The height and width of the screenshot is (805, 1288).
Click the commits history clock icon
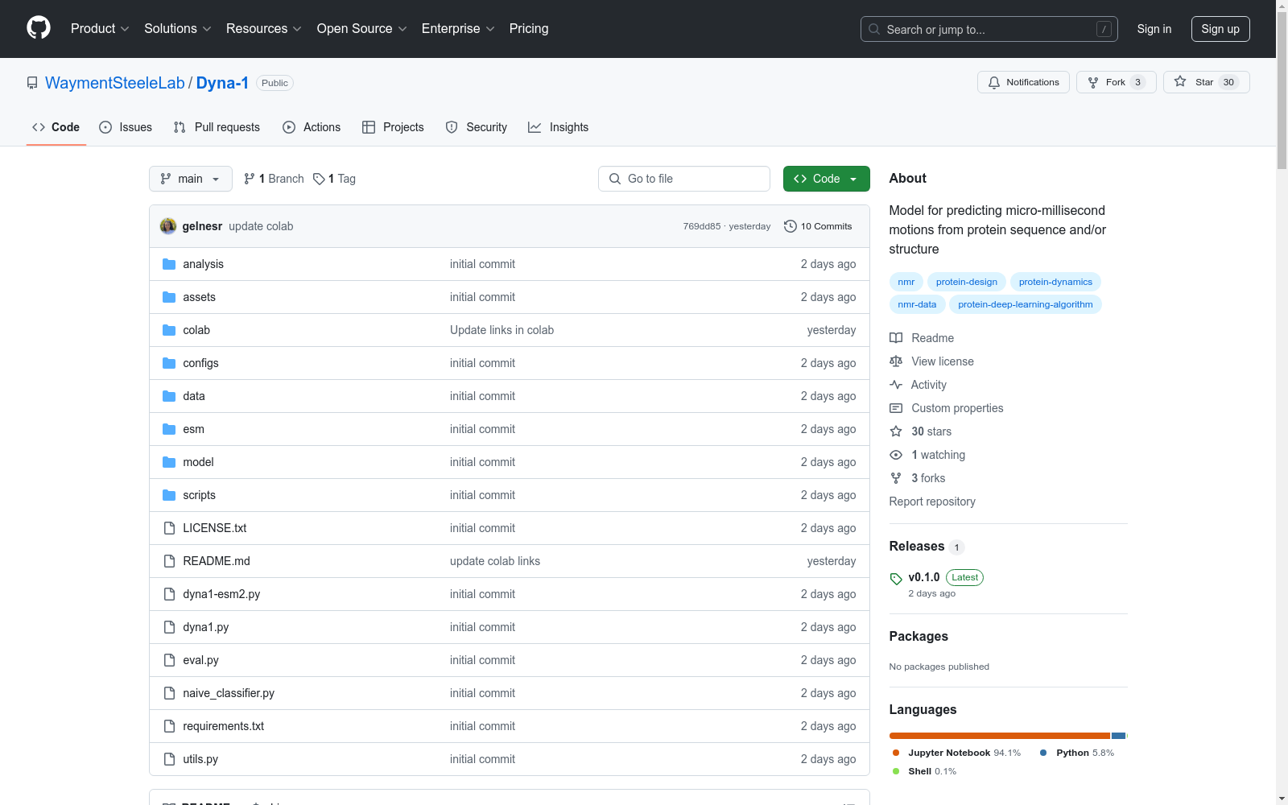tap(791, 226)
